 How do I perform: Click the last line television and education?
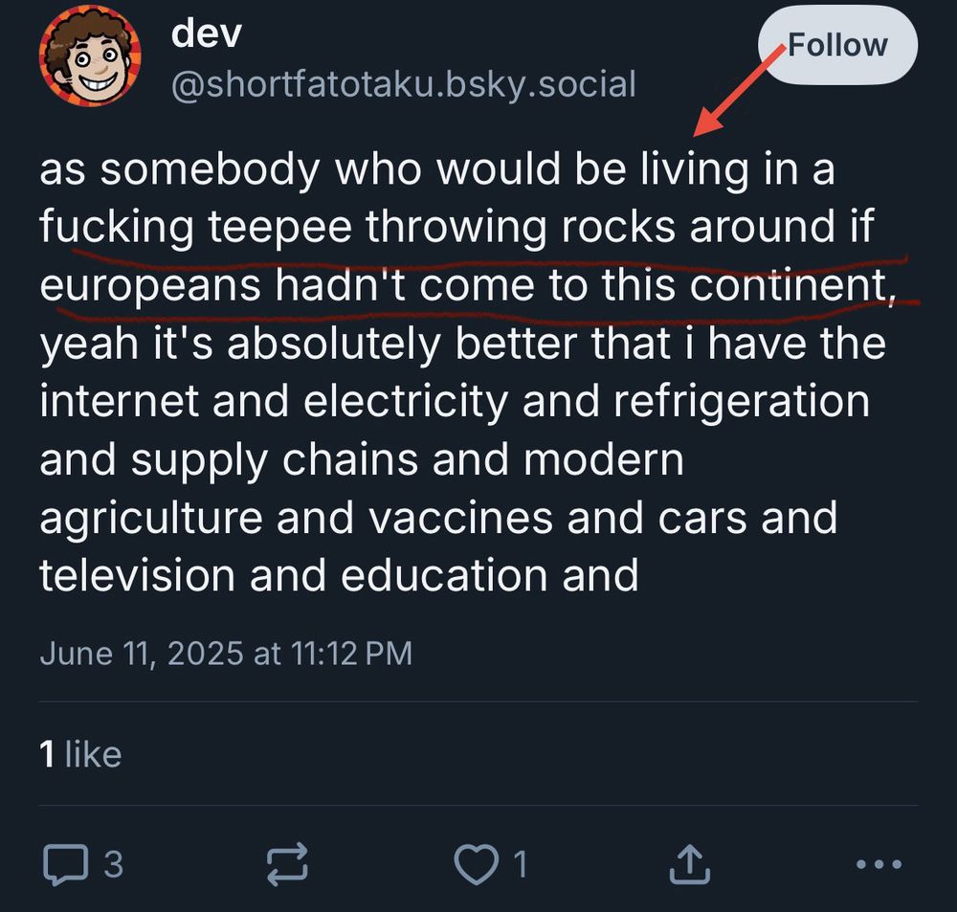339,576
